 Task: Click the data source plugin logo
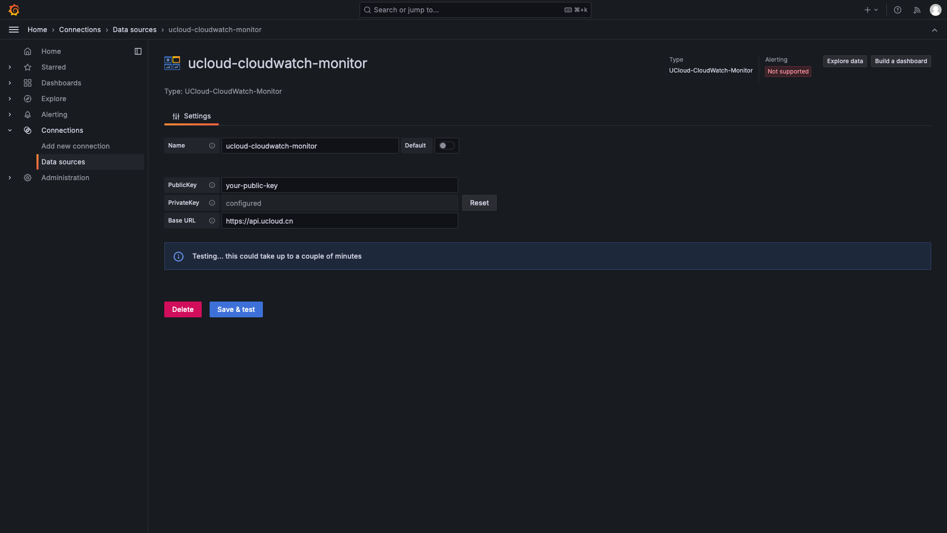(172, 63)
